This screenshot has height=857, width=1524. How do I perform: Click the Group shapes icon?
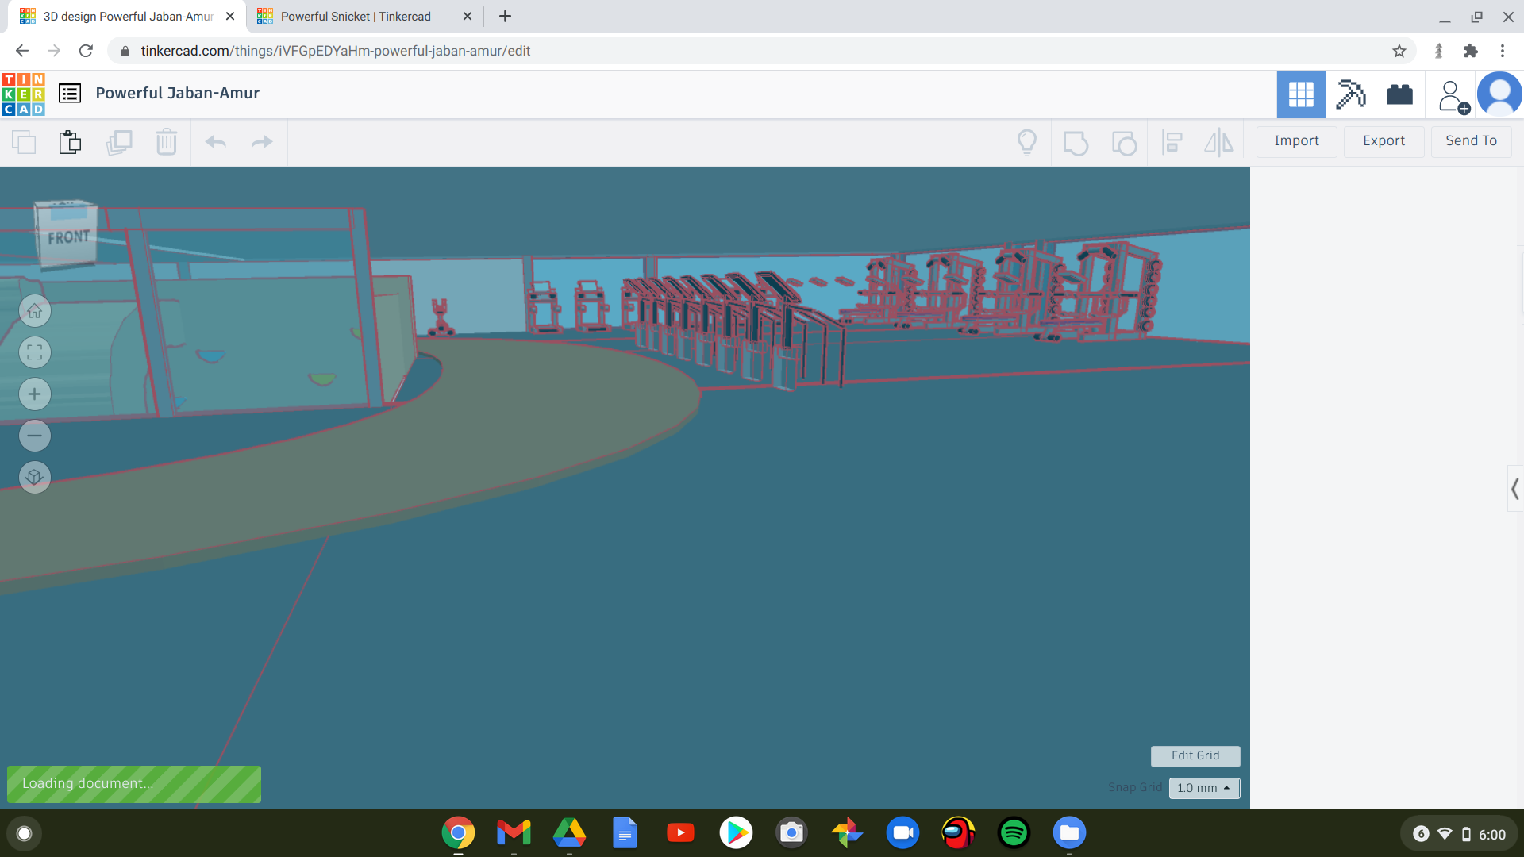click(1076, 143)
